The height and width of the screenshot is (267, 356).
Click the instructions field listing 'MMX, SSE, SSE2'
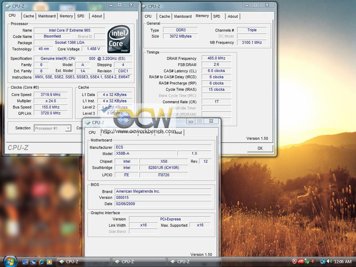click(83, 77)
